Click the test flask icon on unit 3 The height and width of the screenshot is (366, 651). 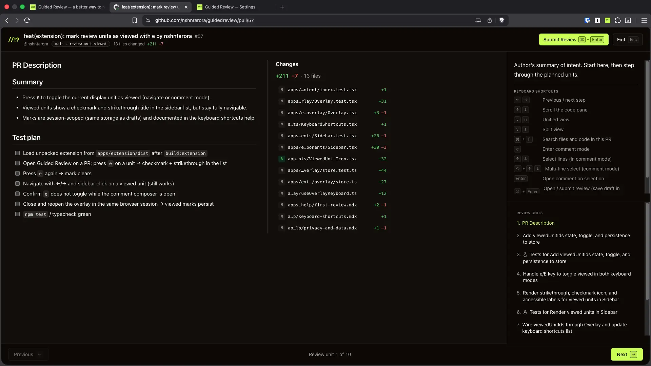(525, 255)
